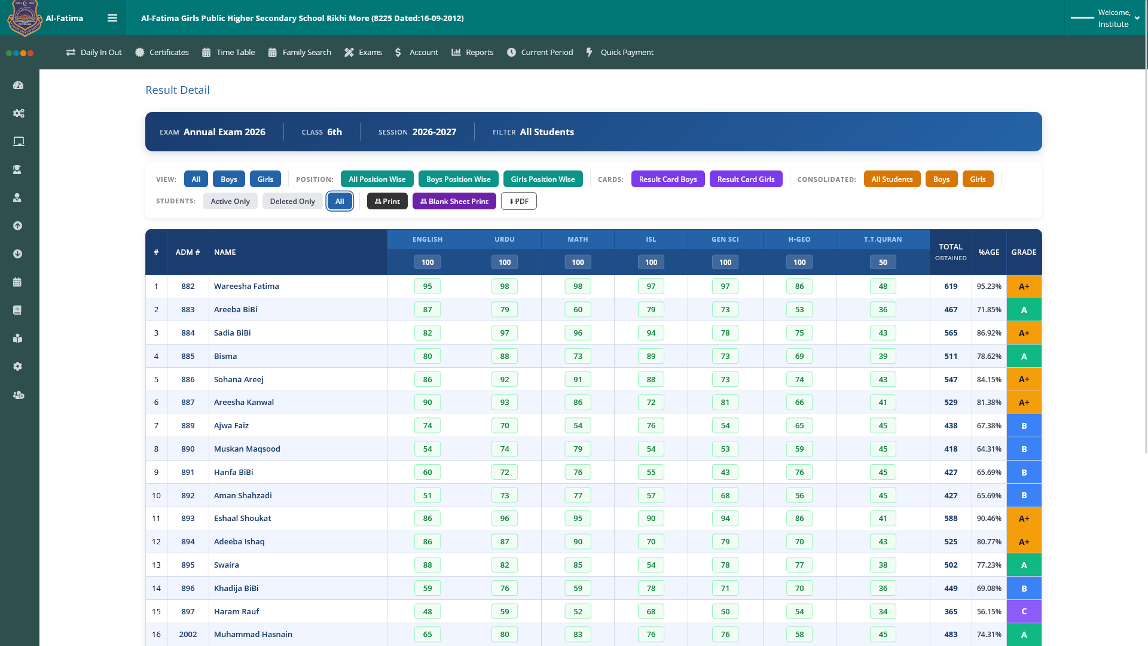
Task: Open Result Card Girls
Action: 746,179
